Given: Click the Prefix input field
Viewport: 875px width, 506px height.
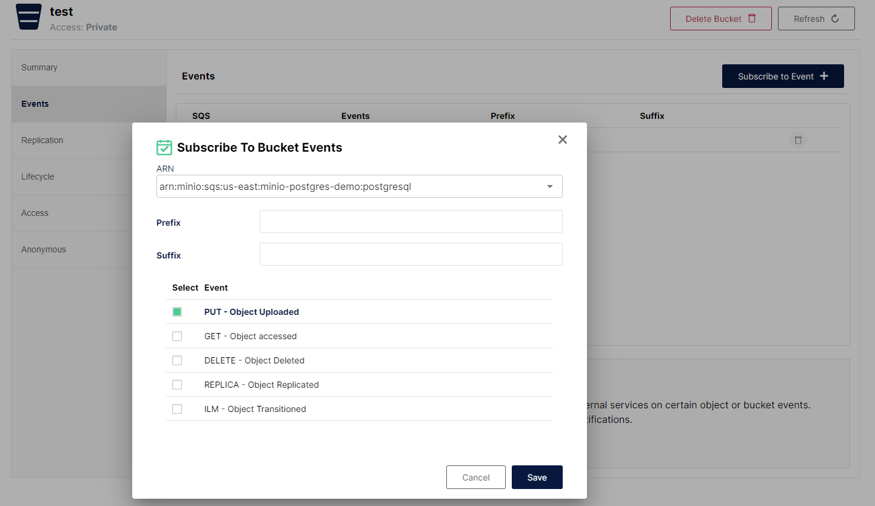Looking at the screenshot, I should (411, 222).
